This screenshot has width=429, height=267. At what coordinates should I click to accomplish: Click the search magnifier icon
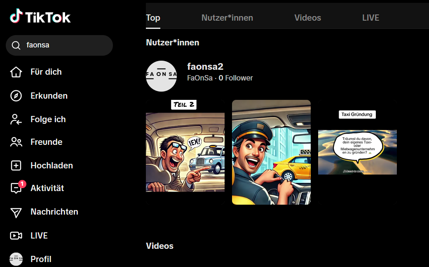click(16, 45)
